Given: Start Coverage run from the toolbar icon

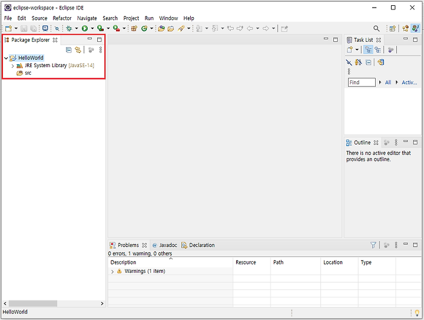Looking at the screenshot, I should [101, 28].
